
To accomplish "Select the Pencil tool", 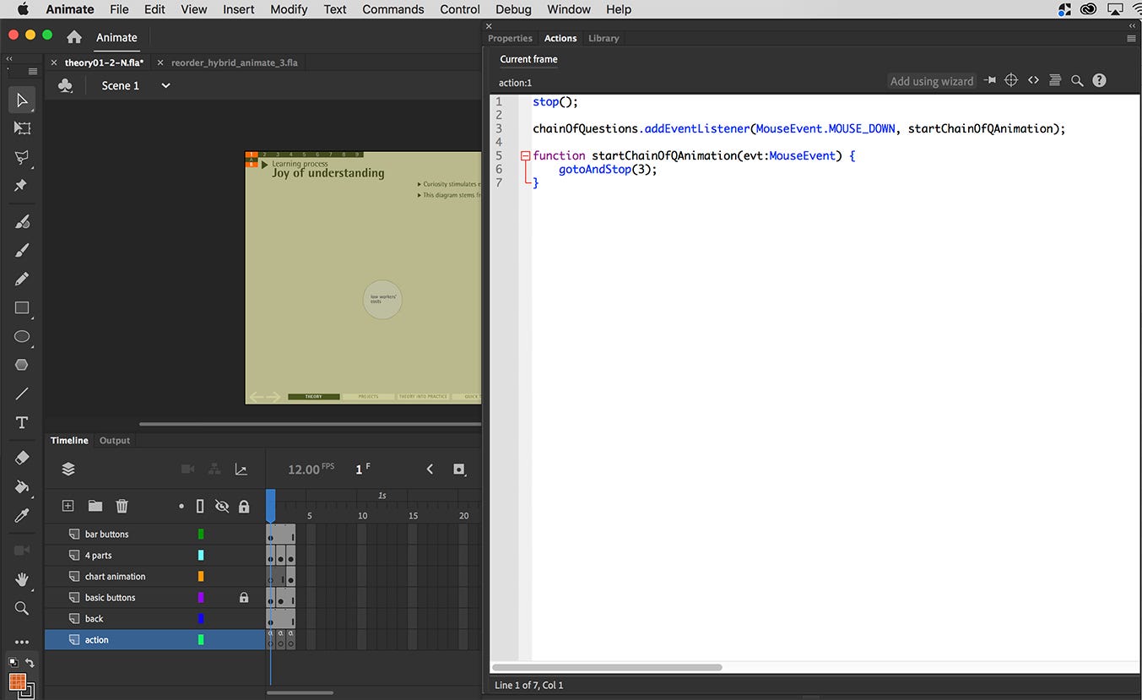I will click(x=22, y=279).
